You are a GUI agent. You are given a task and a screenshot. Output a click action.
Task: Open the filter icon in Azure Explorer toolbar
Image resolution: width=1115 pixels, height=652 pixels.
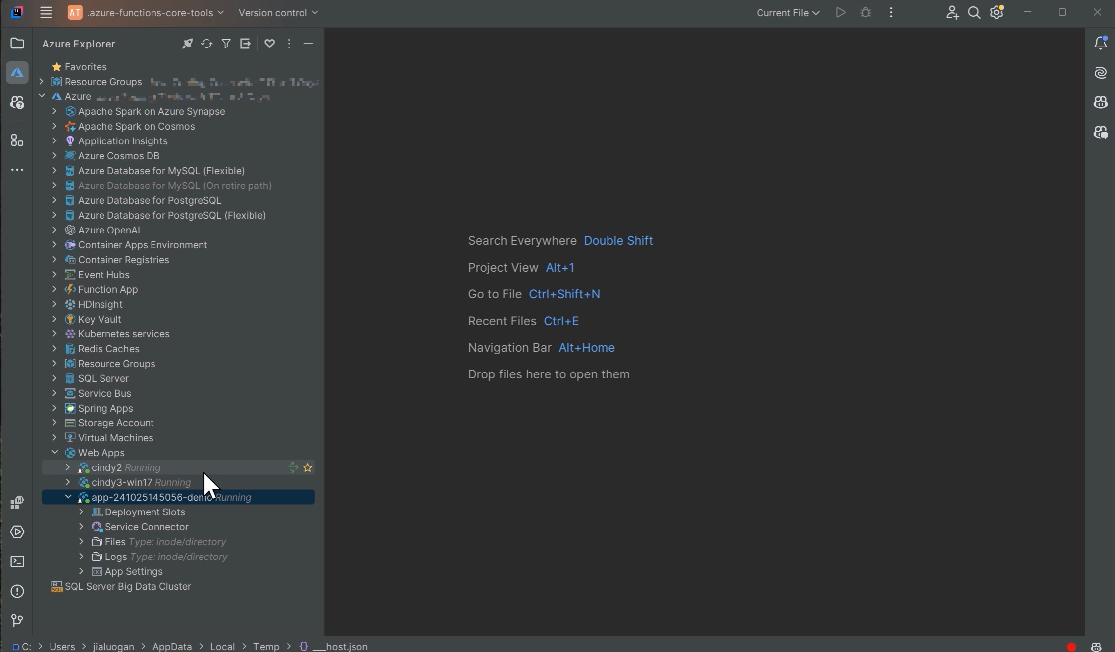[226, 44]
